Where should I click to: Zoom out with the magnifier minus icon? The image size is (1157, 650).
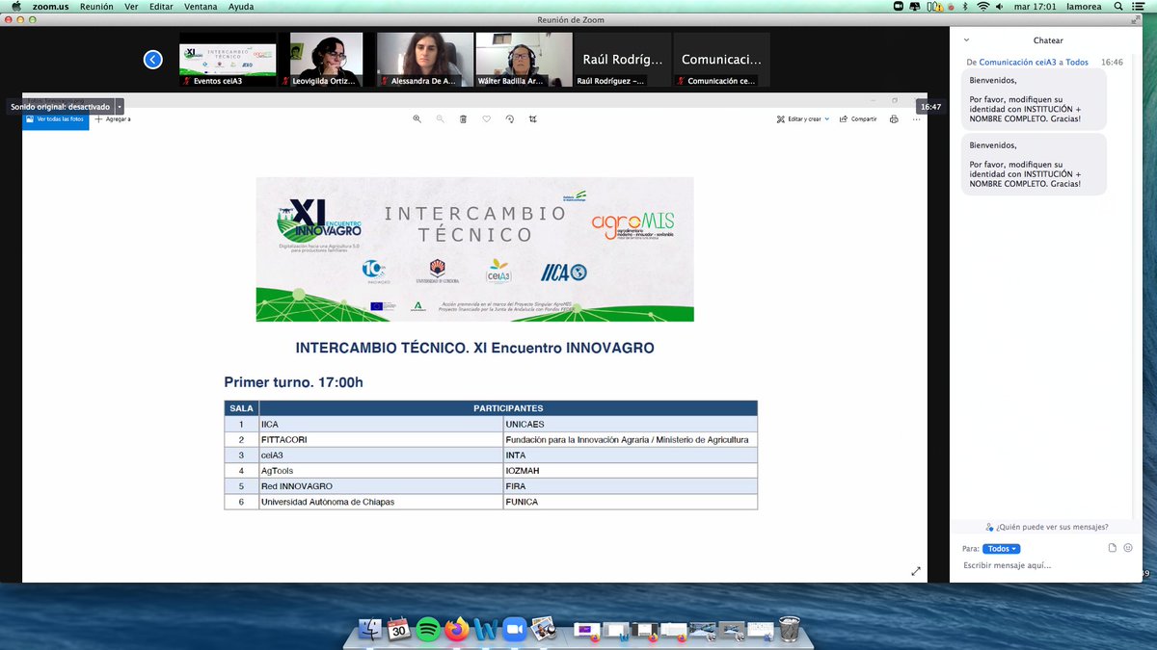click(x=441, y=118)
